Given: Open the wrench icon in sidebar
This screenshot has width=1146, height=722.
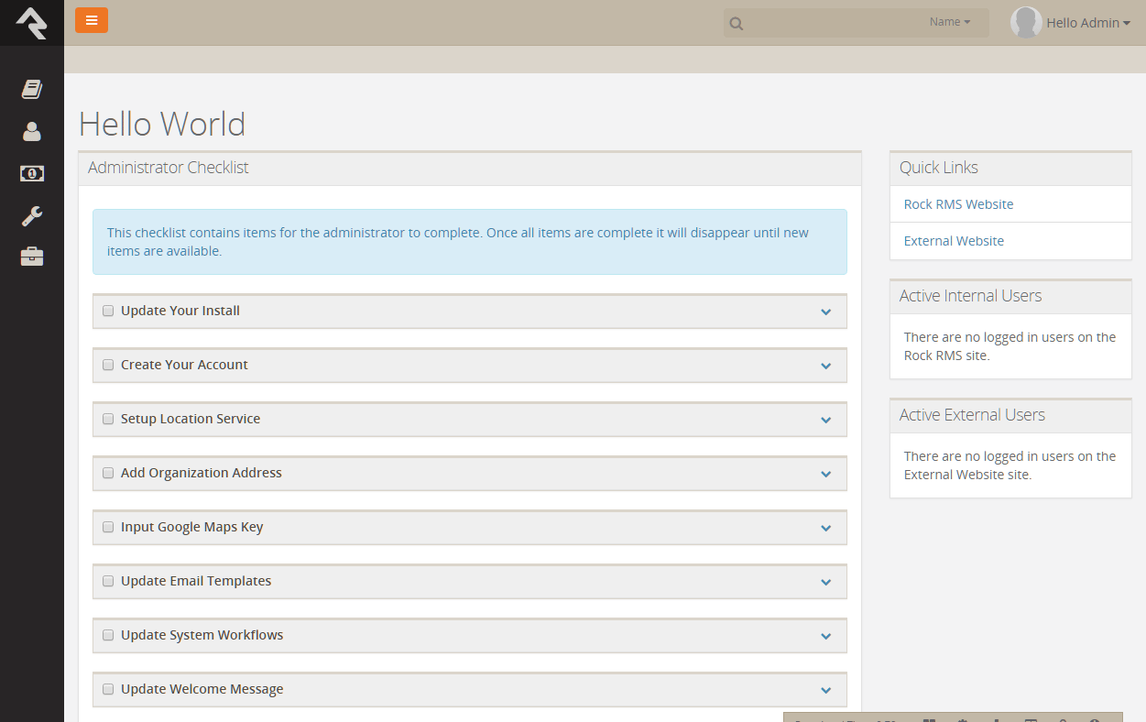Looking at the screenshot, I should pyautogui.click(x=32, y=216).
